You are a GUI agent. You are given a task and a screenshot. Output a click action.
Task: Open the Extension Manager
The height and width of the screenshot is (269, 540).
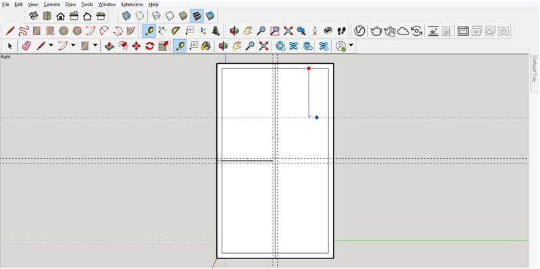[x=323, y=46]
